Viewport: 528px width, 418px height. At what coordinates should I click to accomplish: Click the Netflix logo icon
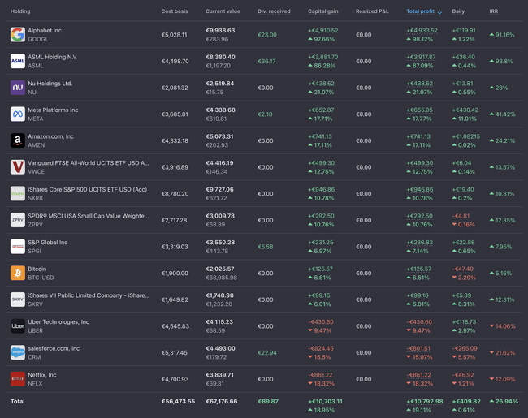point(17,378)
